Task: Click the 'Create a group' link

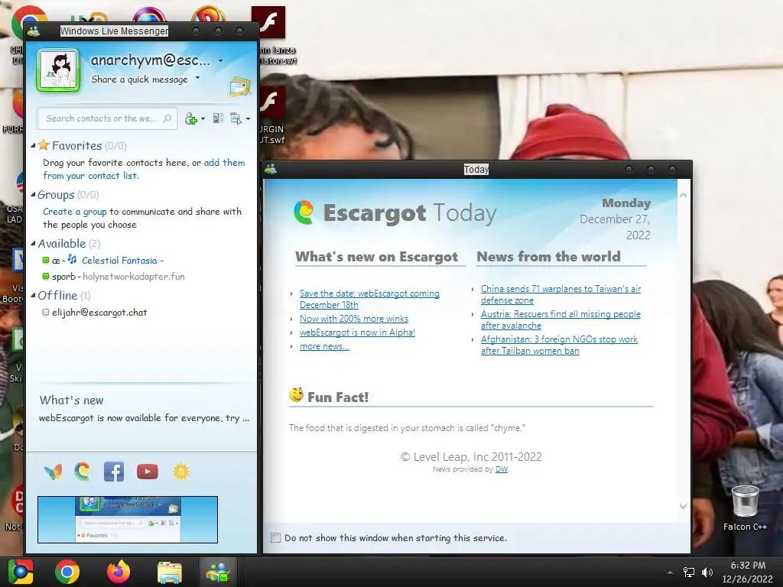Action: click(74, 212)
